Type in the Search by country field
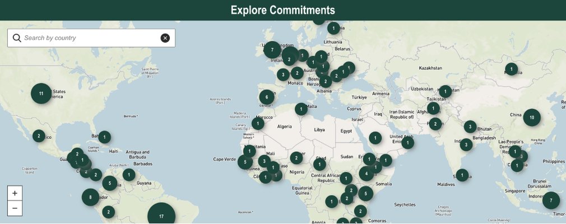The image size is (566, 224). (x=90, y=38)
